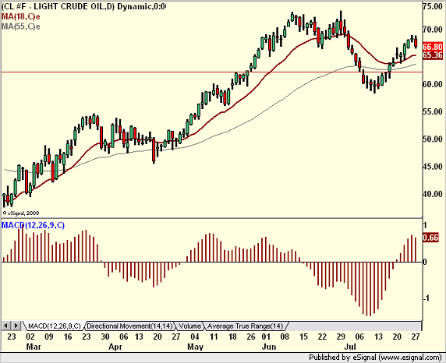Screen dimensions: 446x363
Task: Click the MA(18,C)e legend label
Action: pyautogui.click(x=21, y=16)
